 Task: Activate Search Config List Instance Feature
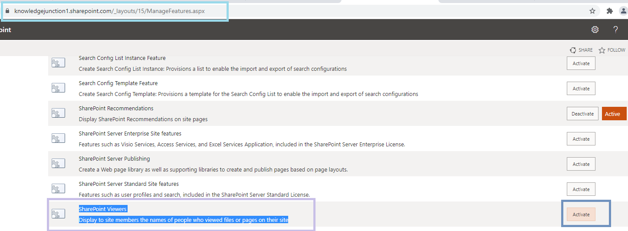(x=581, y=63)
